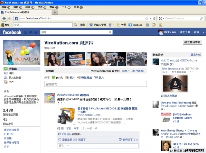
Task: Choose 影片 share option
Action: click(99, 77)
